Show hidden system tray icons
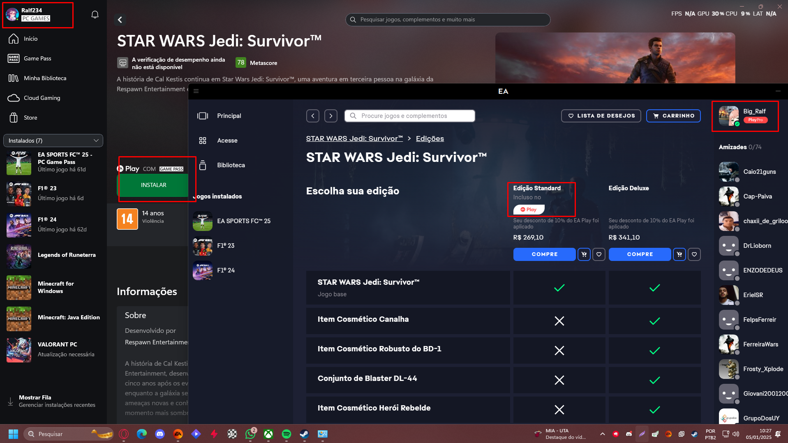 pyautogui.click(x=602, y=434)
